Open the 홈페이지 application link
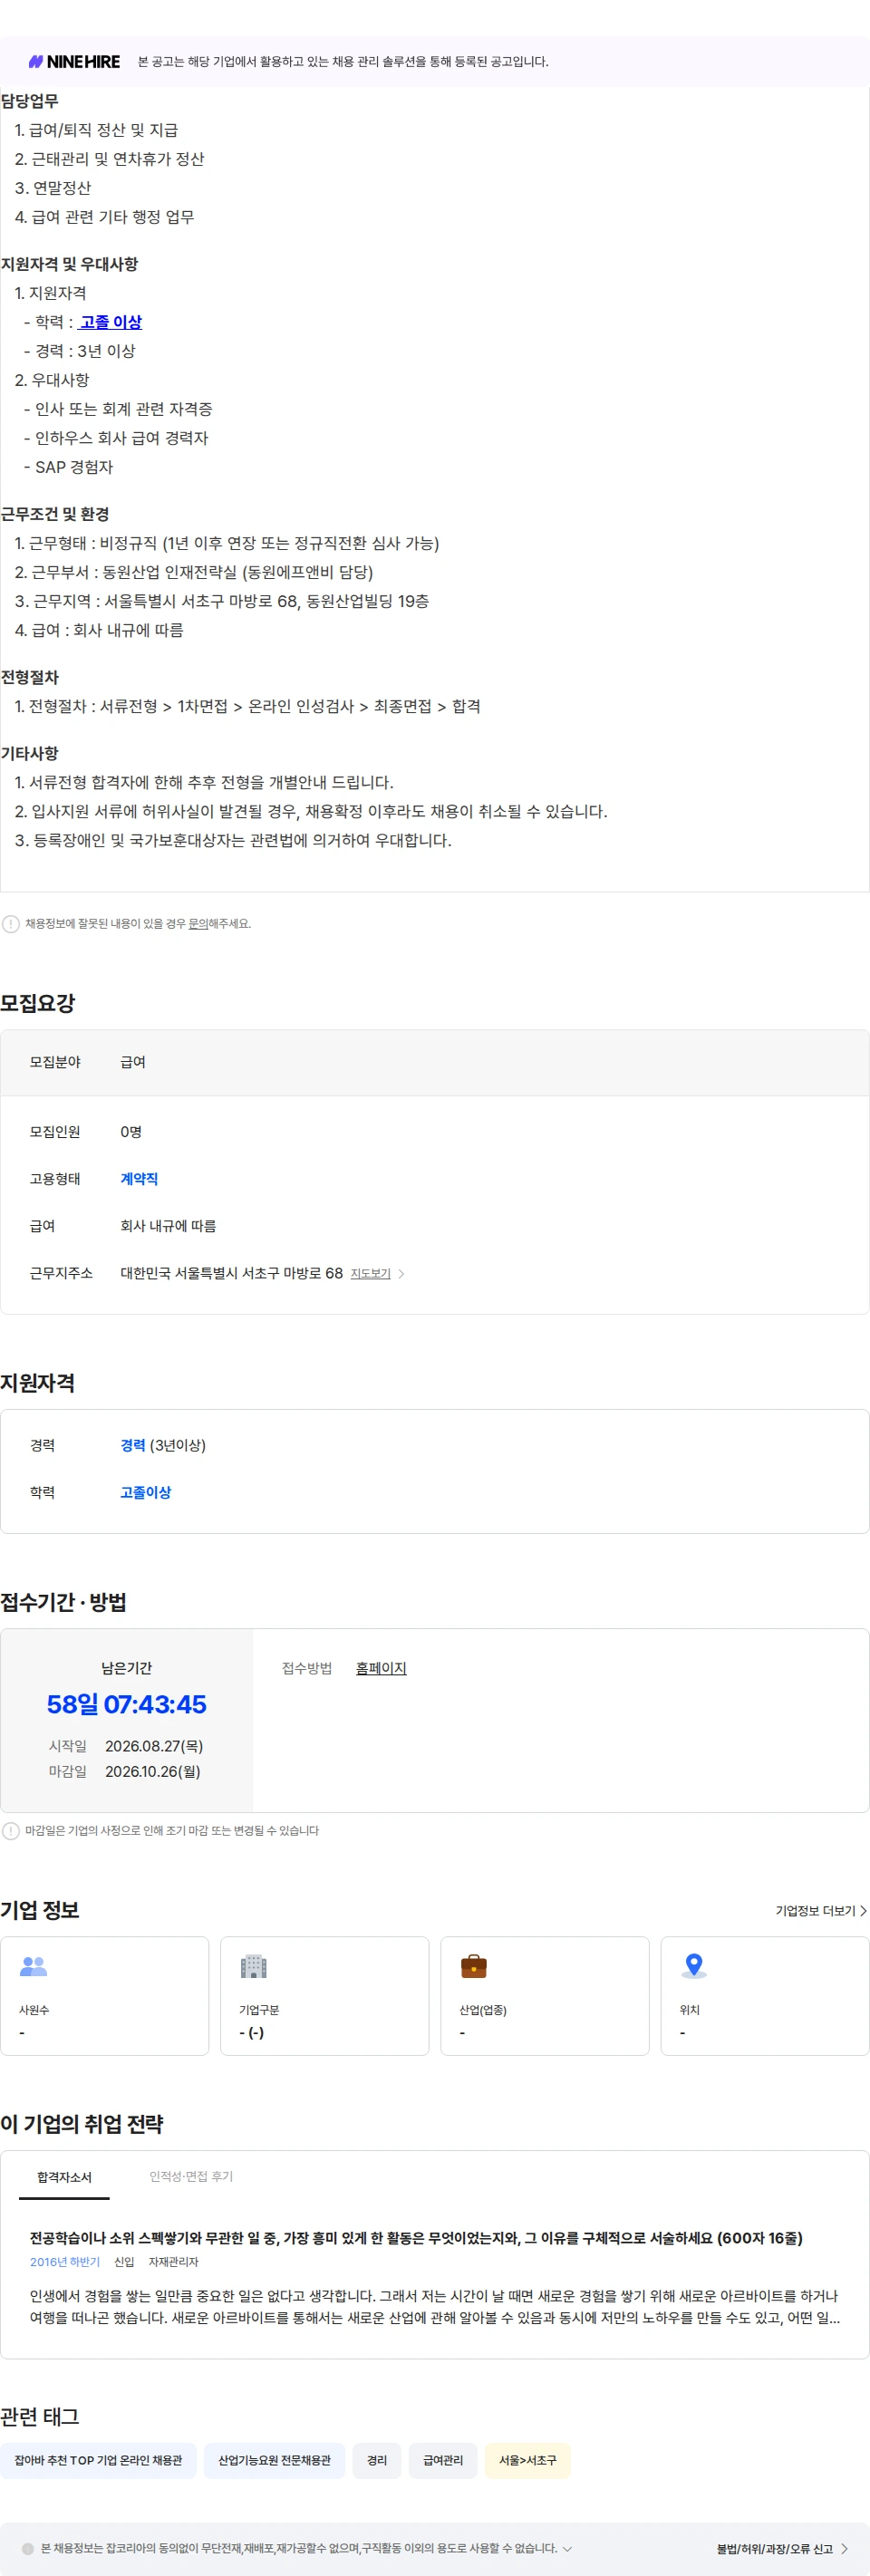The image size is (870, 2576). (x=381, y=1668)
